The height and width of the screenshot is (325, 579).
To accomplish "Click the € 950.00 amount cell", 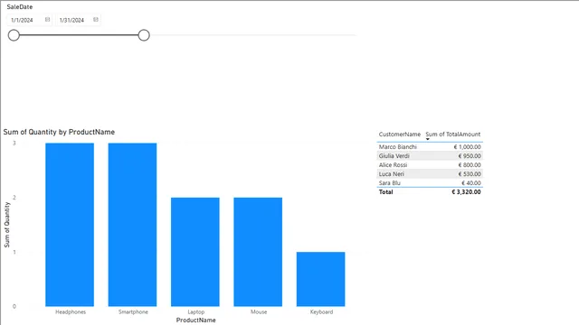I will click(x=470, y=156).
